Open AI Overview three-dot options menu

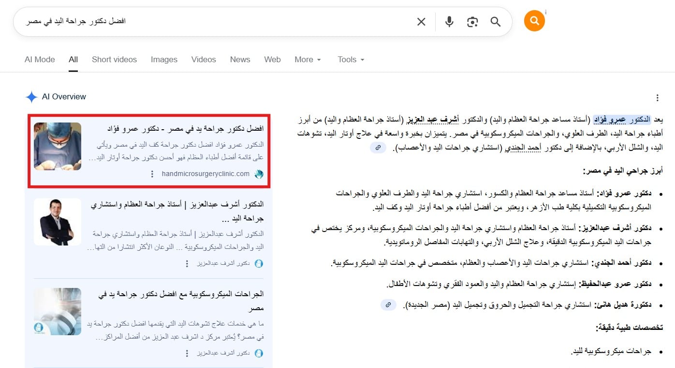(657, 98)
